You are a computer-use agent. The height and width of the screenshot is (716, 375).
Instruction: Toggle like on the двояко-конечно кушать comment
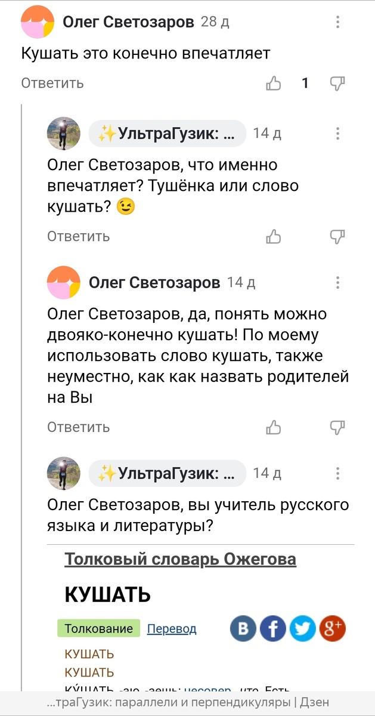pyautogui.click(x=274, y=427)
